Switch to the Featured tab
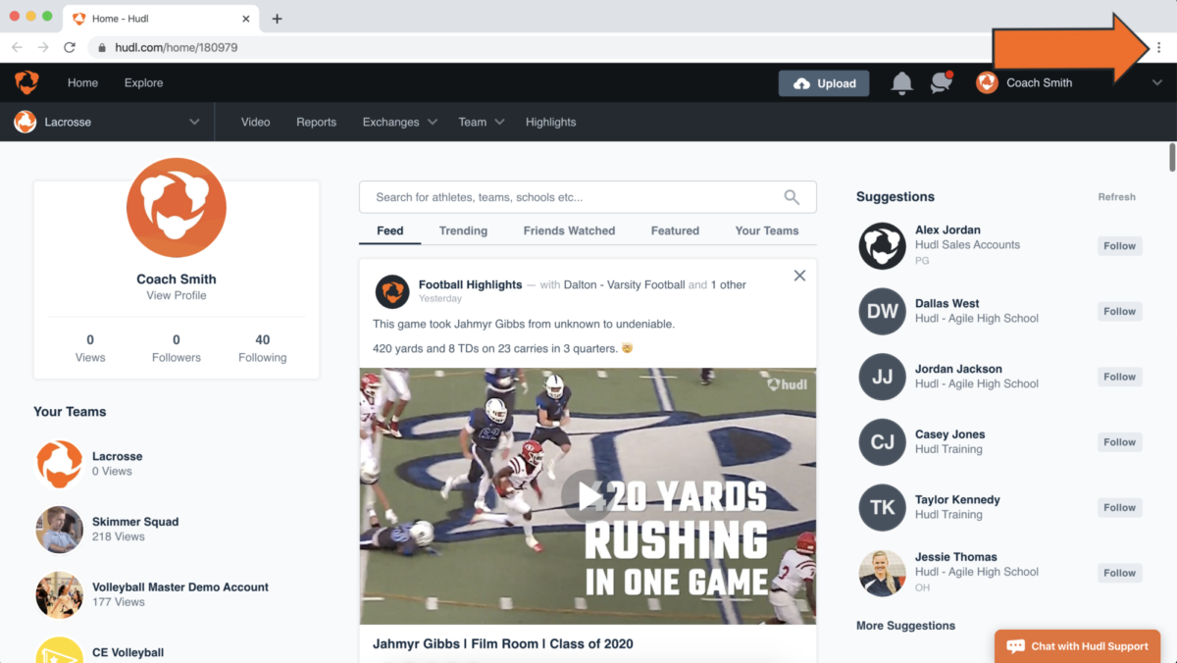Image resolution: width=1177 pixels, height=663 pixels. 675,230
